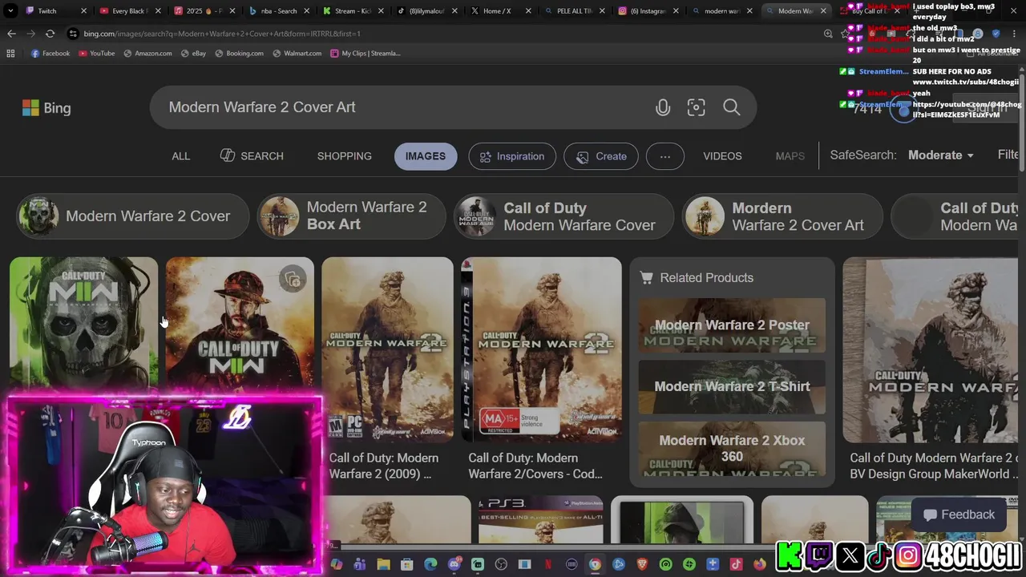Screen dimensions: 1026x577
Task: Open the tab search dropdown arrow
Action: [10, 11]
